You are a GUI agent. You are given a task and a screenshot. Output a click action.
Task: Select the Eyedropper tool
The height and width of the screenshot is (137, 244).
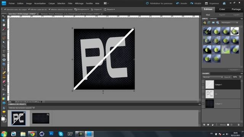point(4,29)
